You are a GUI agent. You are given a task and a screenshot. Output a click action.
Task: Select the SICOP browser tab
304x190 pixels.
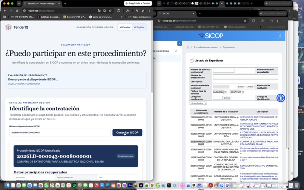pyautogui.click(x=176, y=13)
